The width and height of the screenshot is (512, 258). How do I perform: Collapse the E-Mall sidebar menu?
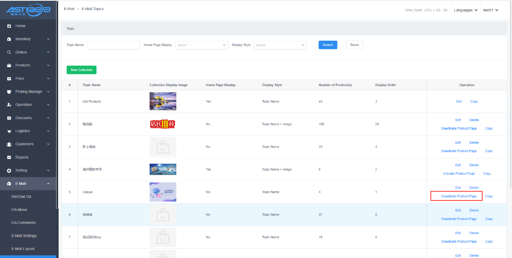coord(48,184)
